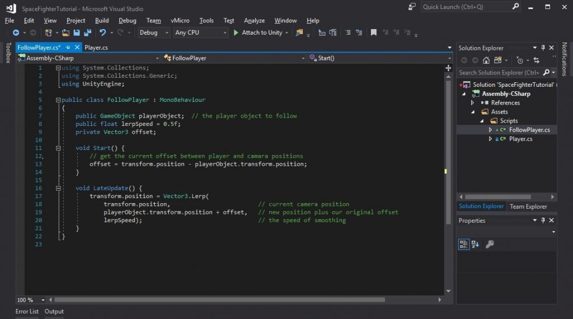Pin the Properties panel

point(543,221)
